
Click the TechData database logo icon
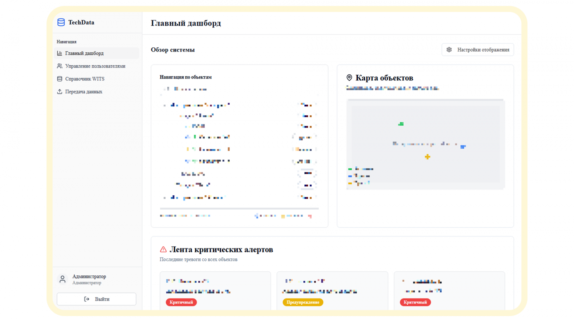pyautogui.click(x=61, y=22)
